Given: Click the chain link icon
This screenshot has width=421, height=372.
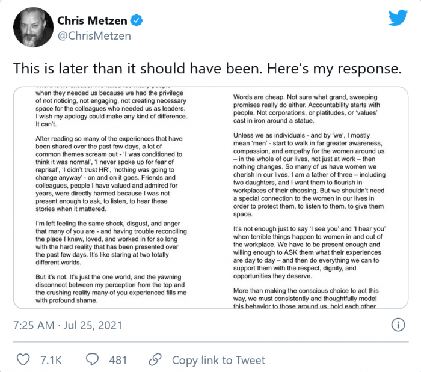Looking at the screenshot, I should pos(155,359).
